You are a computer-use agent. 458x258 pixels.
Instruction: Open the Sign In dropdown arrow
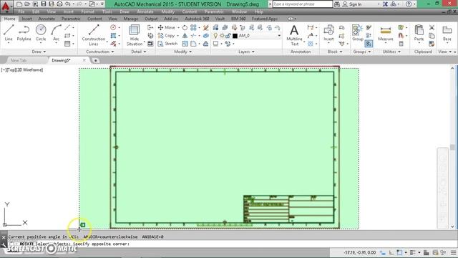click(379, 4)
